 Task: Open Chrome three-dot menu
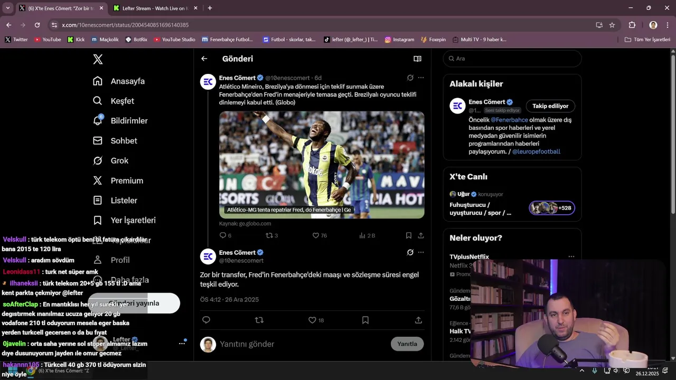[x=668, y=25]
